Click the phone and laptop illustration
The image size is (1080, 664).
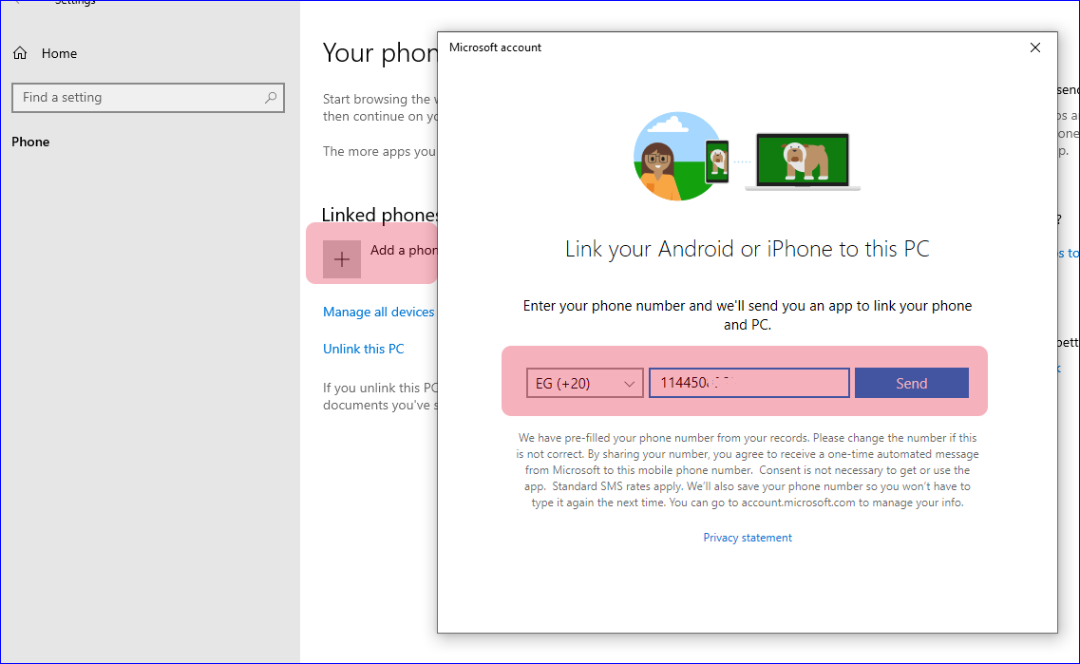point(747,157)
